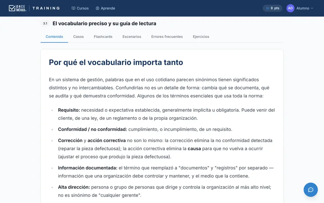
Task: Click heading 'Por qué el vocabulario importa tanto'
Action: [x=116, y=62]
